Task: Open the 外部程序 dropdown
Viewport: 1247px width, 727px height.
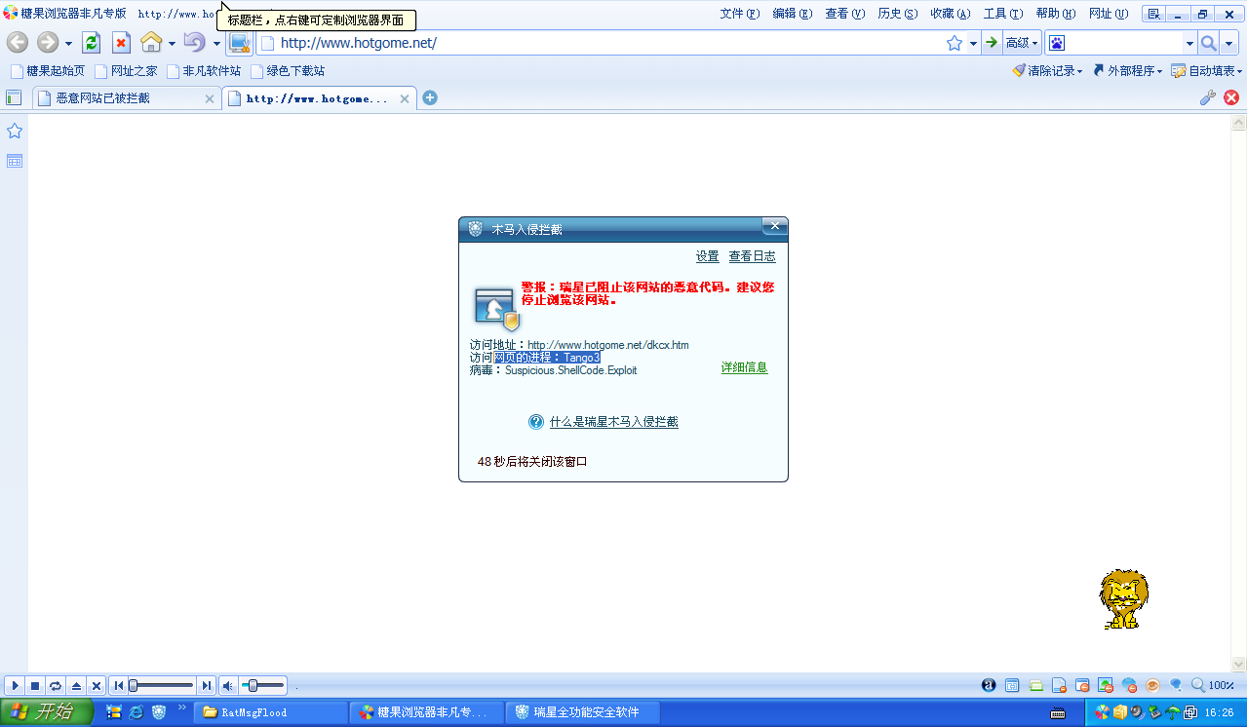Action: coord(1127,71)
